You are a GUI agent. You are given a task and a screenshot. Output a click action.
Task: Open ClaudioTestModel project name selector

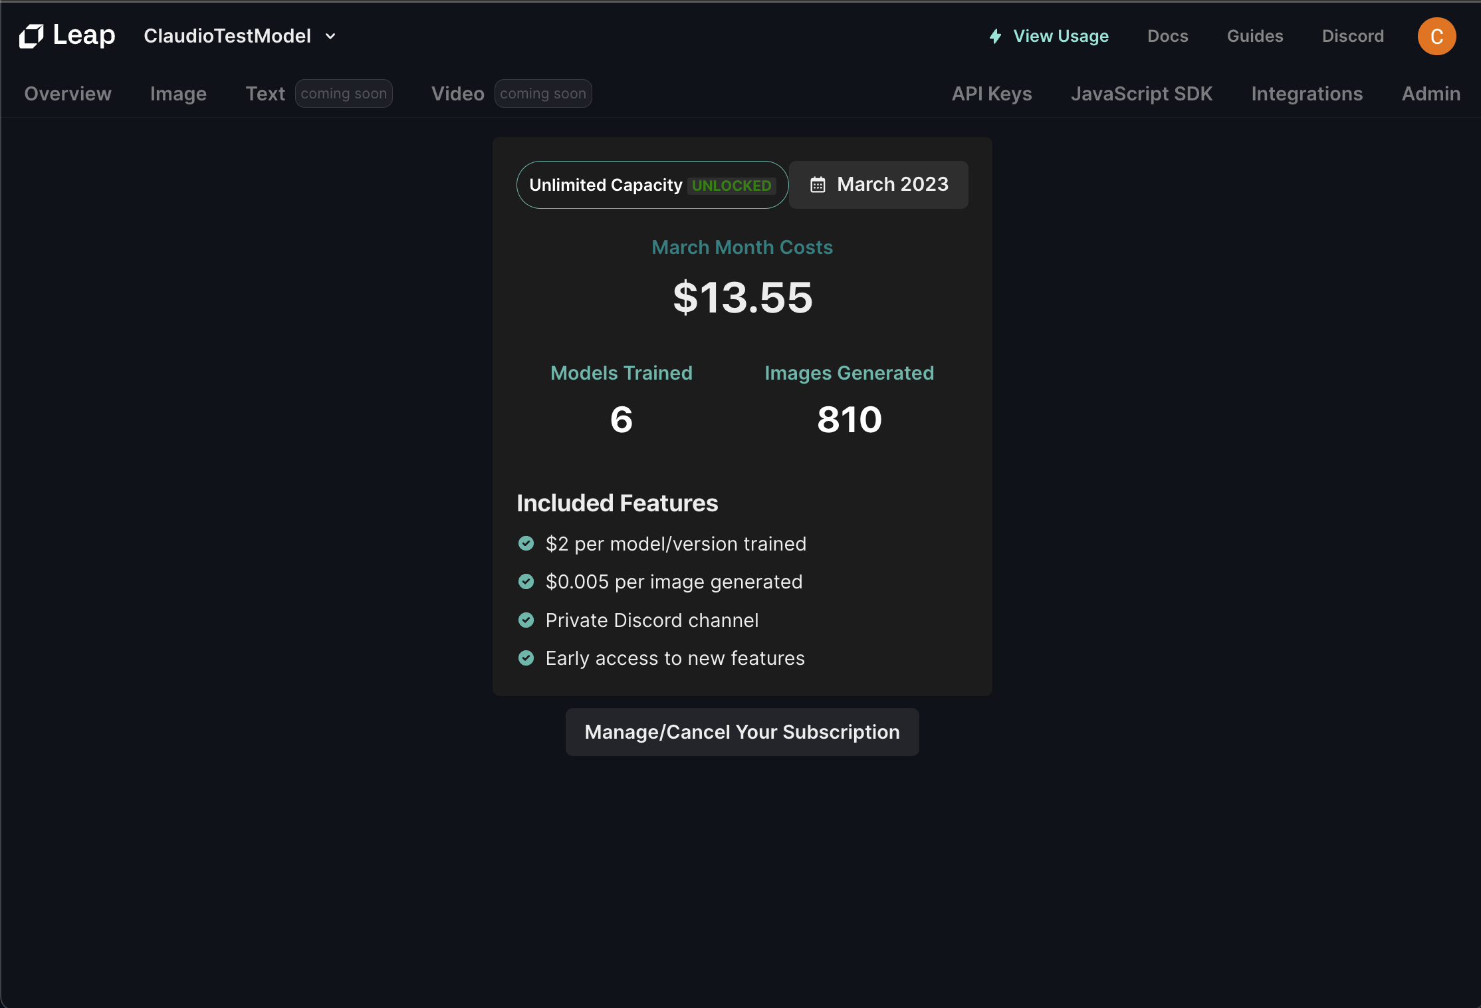[227, 36]
